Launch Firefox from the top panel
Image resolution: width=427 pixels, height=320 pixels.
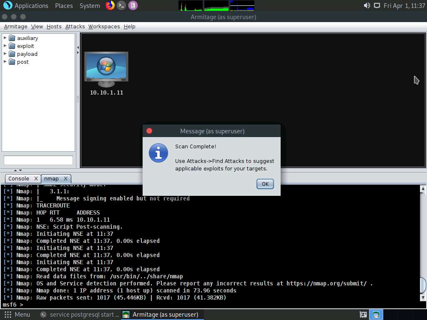point(110,5)
